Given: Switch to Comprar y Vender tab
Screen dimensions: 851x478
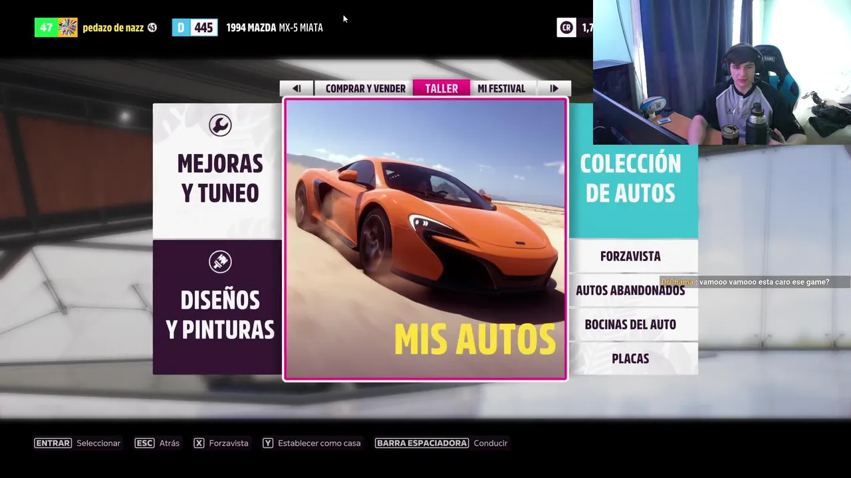Looking at the screenshot, I should click(365, 88).
